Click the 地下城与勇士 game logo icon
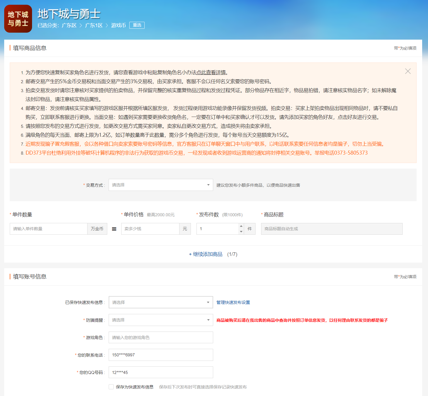Viewport: 428px width, 396px height. pyautogui.click(x=18, y=19)
